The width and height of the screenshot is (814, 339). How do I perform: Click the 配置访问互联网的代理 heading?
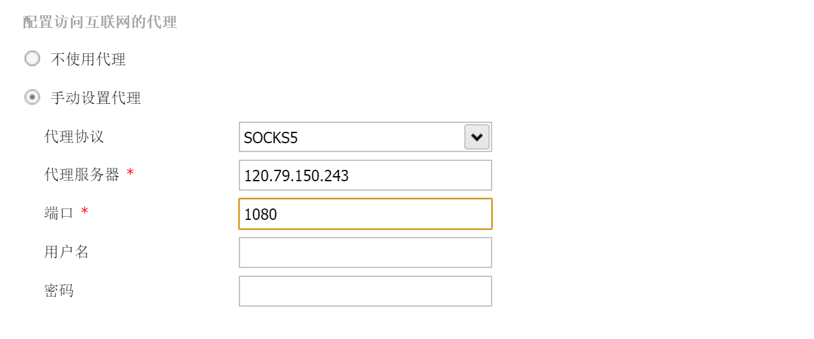[100, 23]
